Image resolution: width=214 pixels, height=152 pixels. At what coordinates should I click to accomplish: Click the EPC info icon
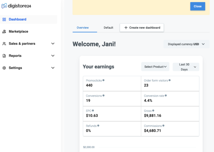click(x=93, y=111)
